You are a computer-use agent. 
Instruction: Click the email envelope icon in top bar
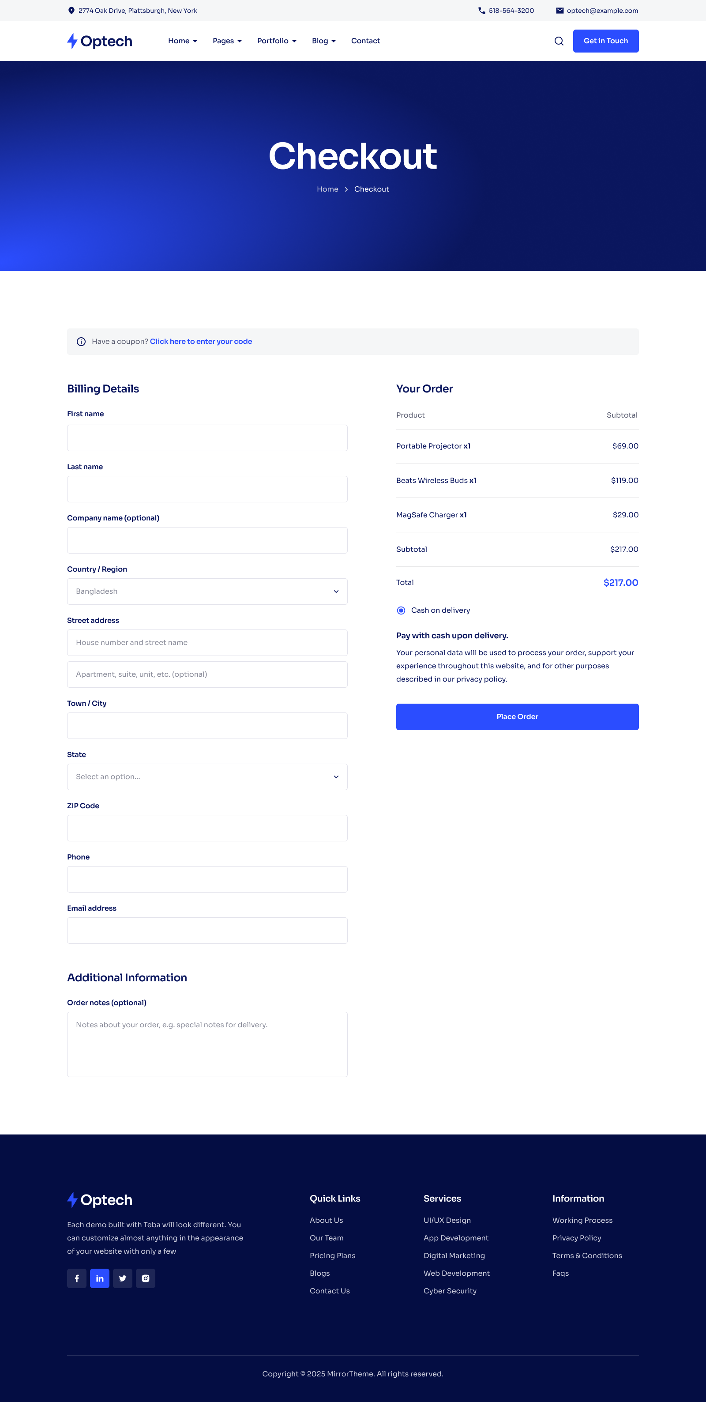[x=560, y=10]
